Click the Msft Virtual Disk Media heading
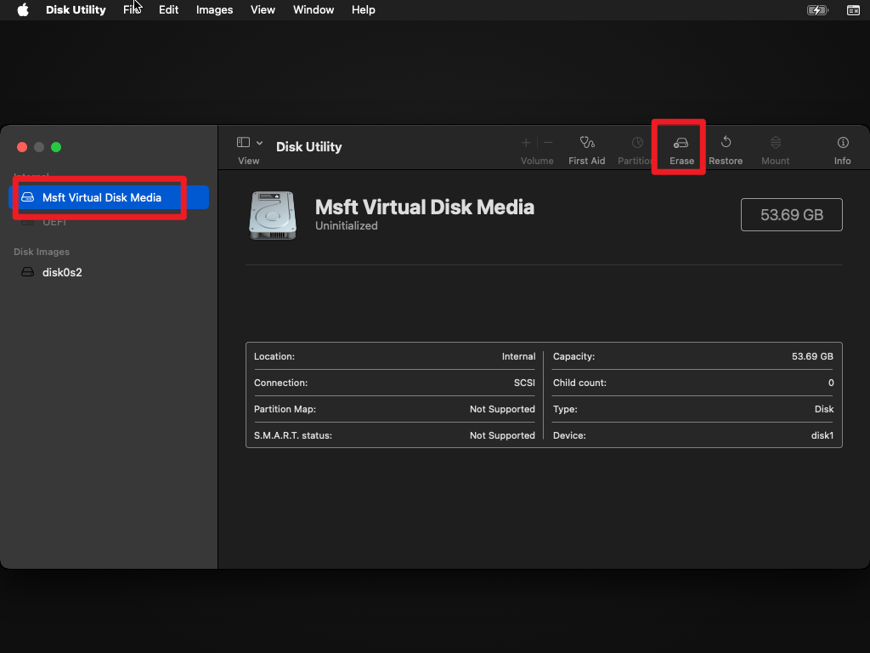The image size is (870, 653). (x=425, y=207)
